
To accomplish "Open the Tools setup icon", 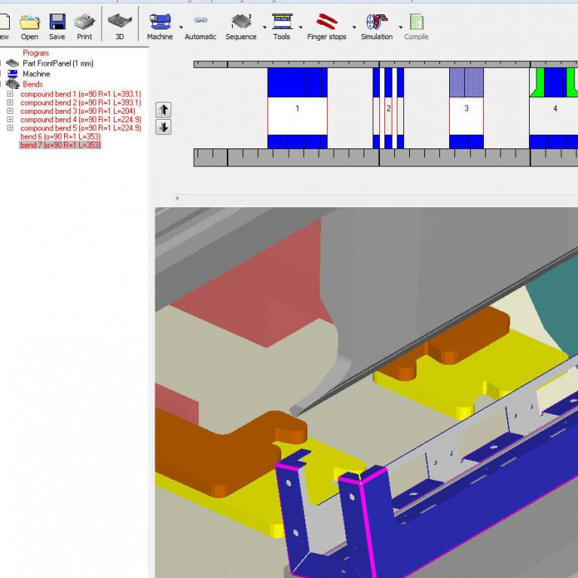I will 282,23.
